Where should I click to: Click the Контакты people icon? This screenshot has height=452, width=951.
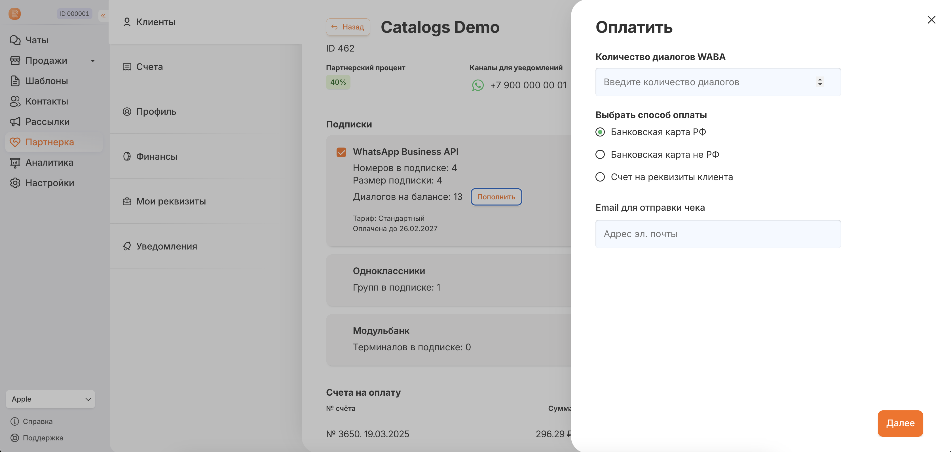(15, 101)
